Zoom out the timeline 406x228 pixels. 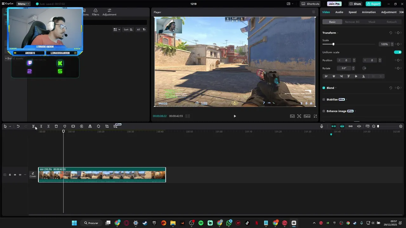374,126
